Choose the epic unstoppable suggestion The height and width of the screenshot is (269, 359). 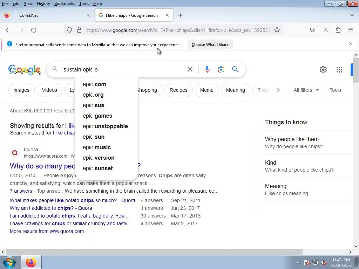(107, 126)
